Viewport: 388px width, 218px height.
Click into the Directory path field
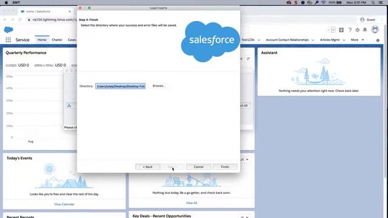click(121, 86)
